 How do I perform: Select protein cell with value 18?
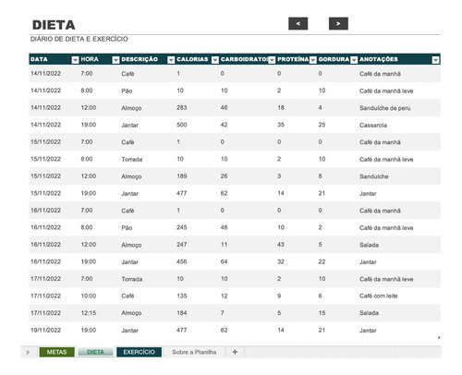click(281, 107)
